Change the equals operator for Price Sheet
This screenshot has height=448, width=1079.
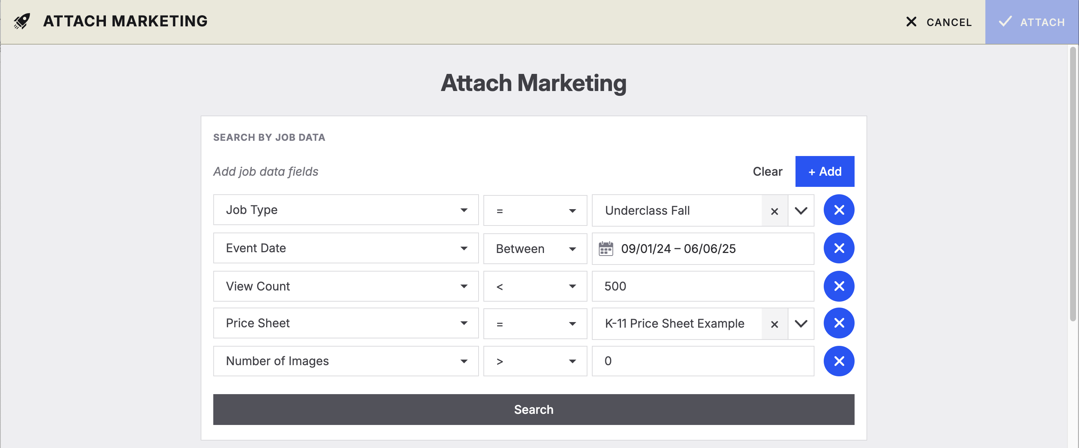tap(535, 324)
